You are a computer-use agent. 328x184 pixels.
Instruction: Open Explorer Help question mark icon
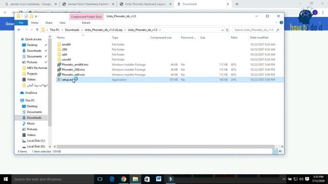pos(281,22)
